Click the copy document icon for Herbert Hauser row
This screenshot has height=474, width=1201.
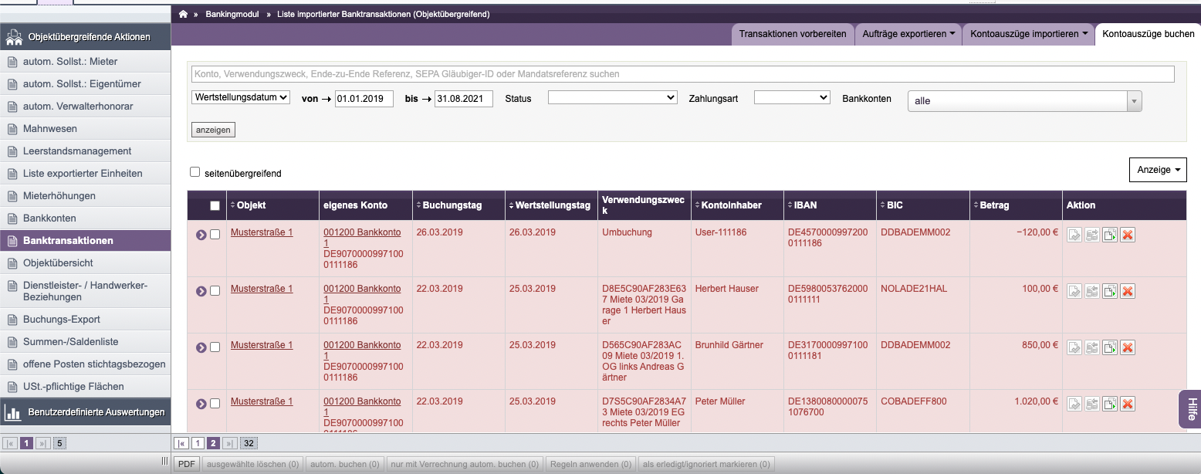tap(1110, 291)
